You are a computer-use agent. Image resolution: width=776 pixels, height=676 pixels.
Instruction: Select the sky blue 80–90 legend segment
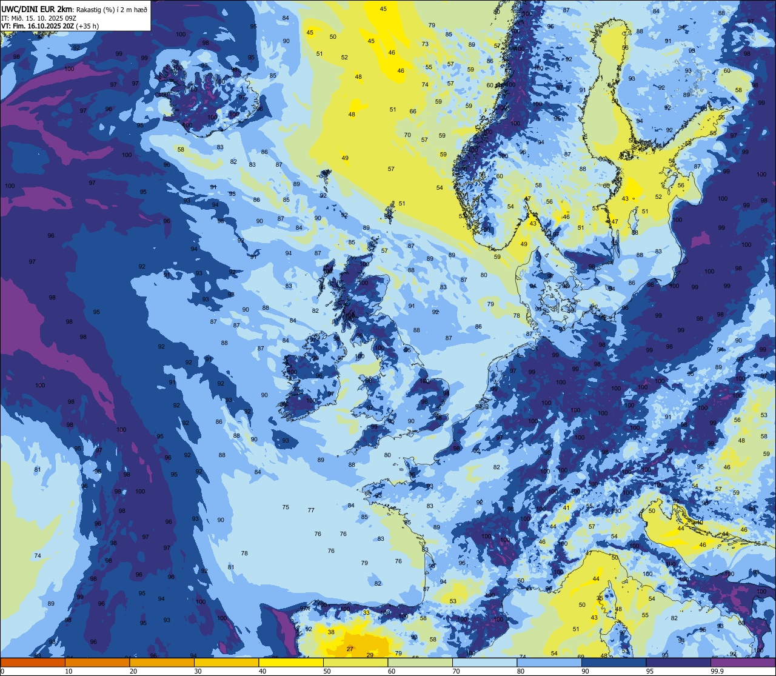549,662
